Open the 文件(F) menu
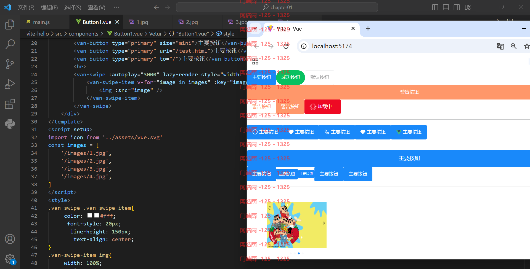Viewport: 530px width, 269px height. [26, 7]
